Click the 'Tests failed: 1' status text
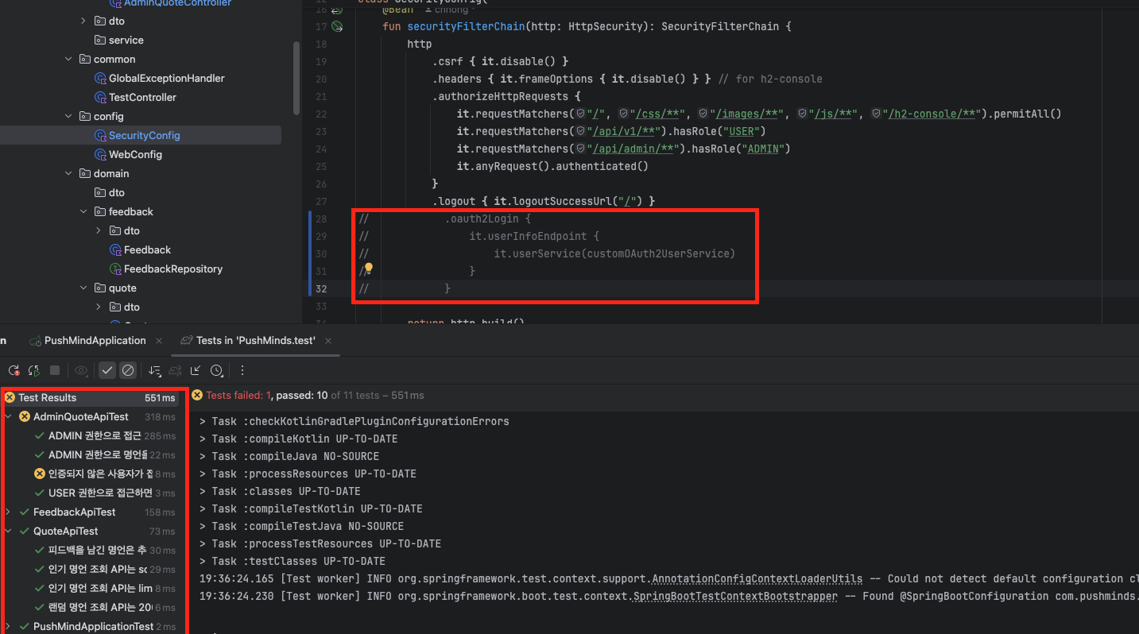Viewport: 1139px width, 634px height. [239, 395]
